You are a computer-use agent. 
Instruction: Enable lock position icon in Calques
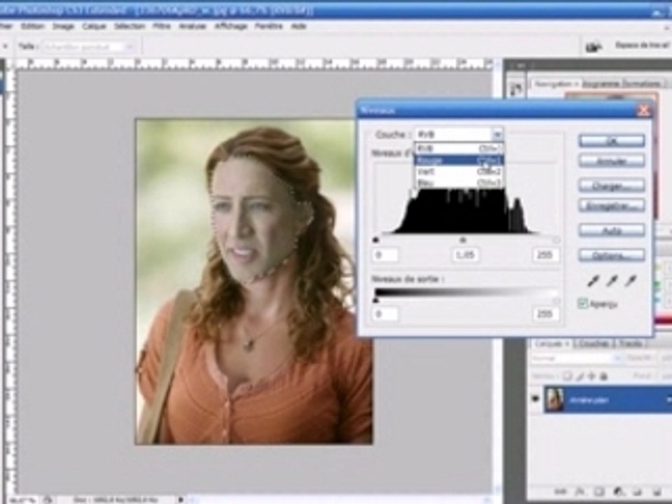pos(591,377)
